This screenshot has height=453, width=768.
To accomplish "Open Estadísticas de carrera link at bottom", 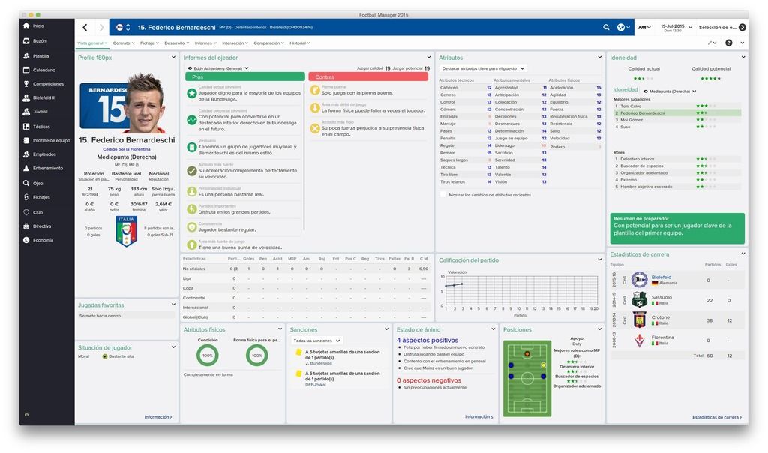I will 717,417.
